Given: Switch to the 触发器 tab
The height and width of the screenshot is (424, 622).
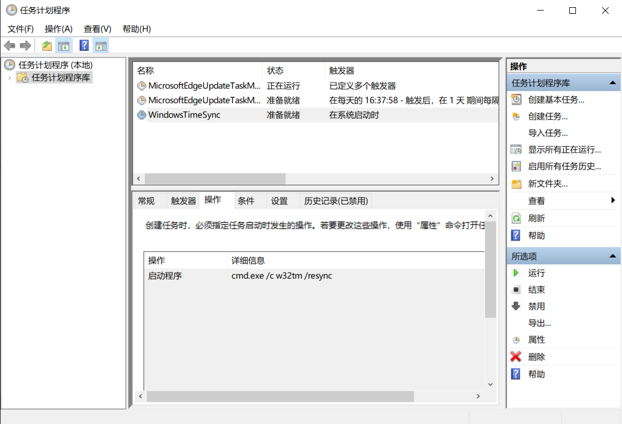Looking at the screenshot, I should [183, 201].
